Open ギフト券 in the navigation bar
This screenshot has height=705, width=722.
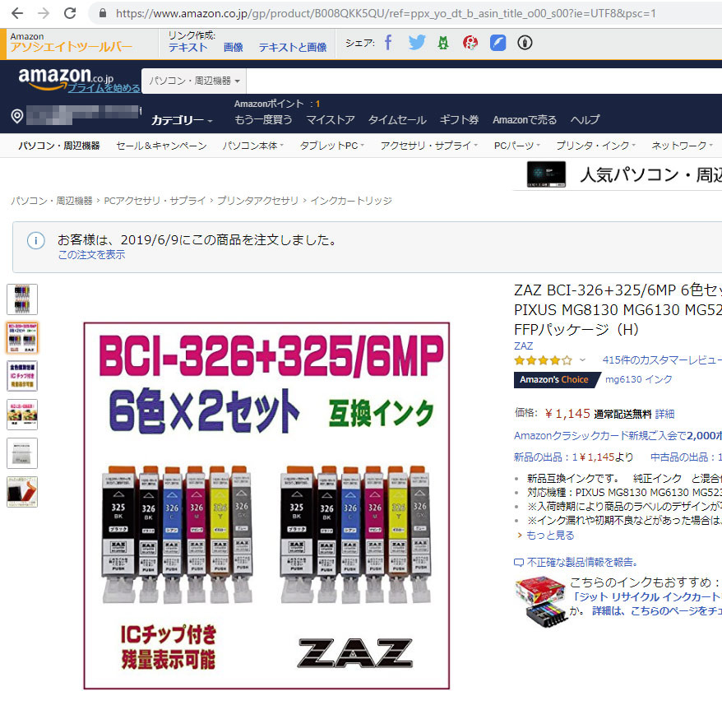click(x=459, y=120)
